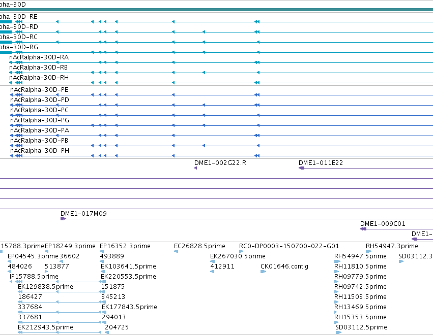Click the purple arrow glyph under DME1-002G22.R
The image size is (433, 335).
click(195, 168)
